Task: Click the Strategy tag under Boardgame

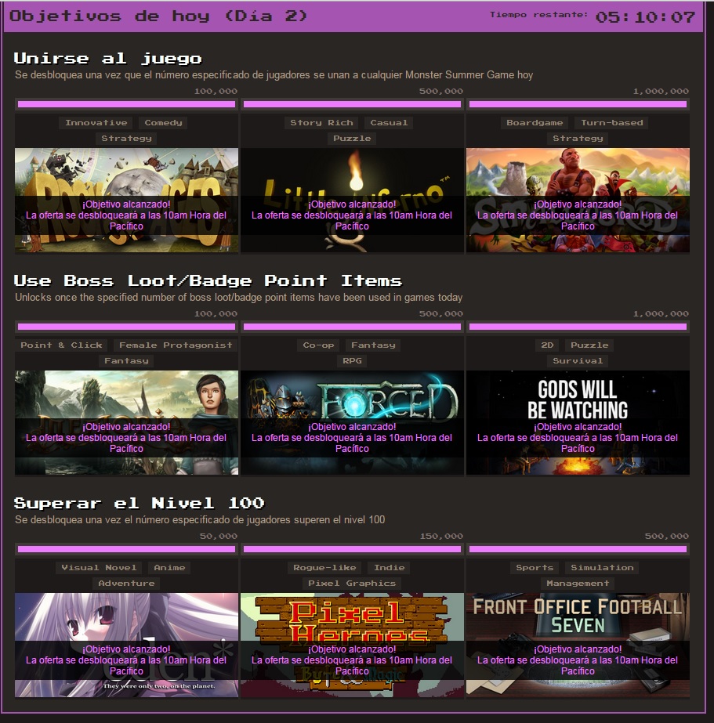Action: click(578, 139)
